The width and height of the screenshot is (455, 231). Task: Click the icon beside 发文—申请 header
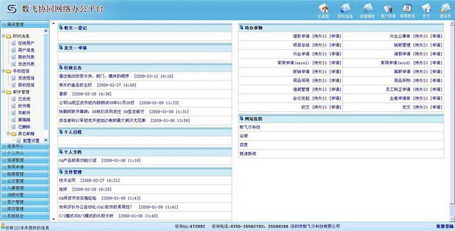[61, 47]
